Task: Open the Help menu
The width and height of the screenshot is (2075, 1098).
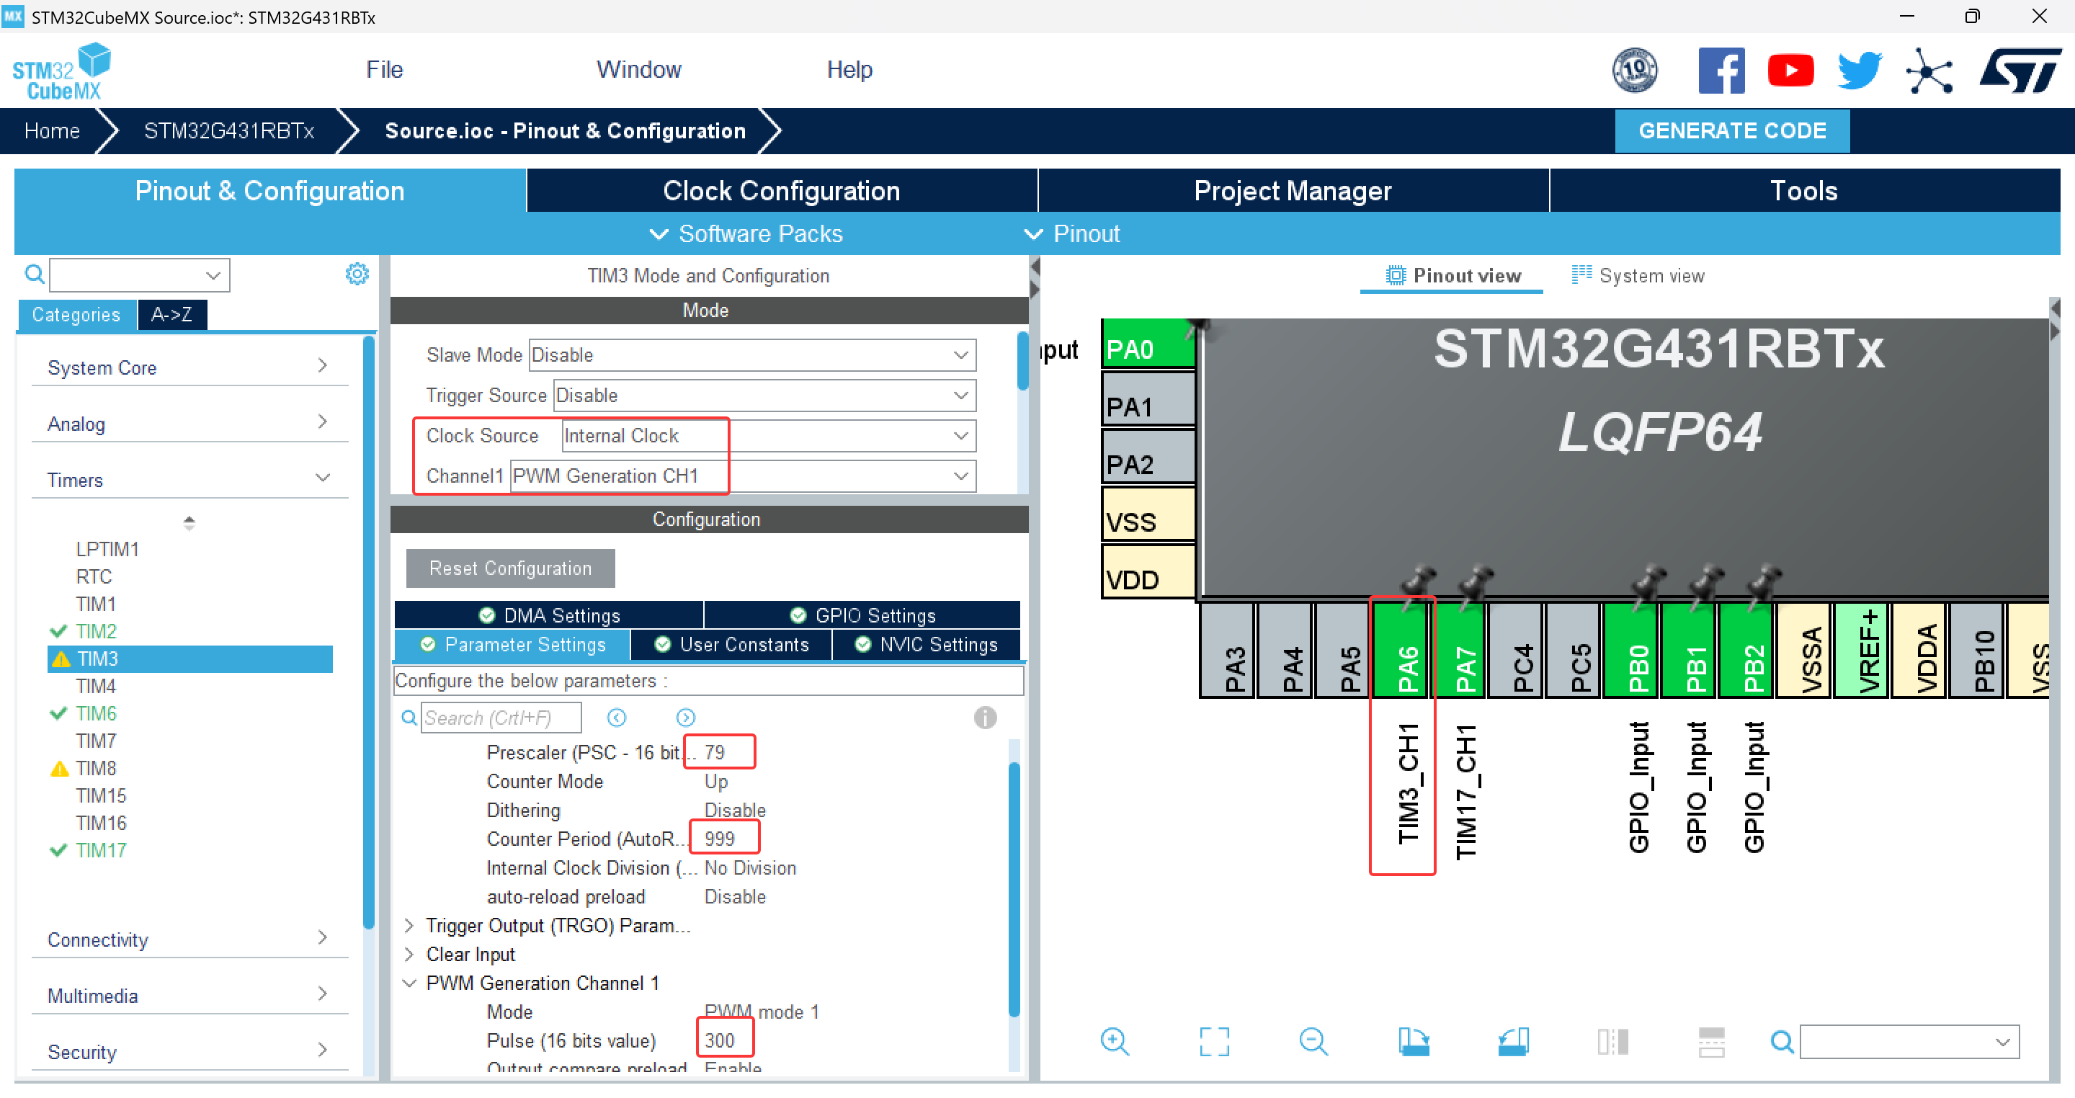Action: [849, 69]
